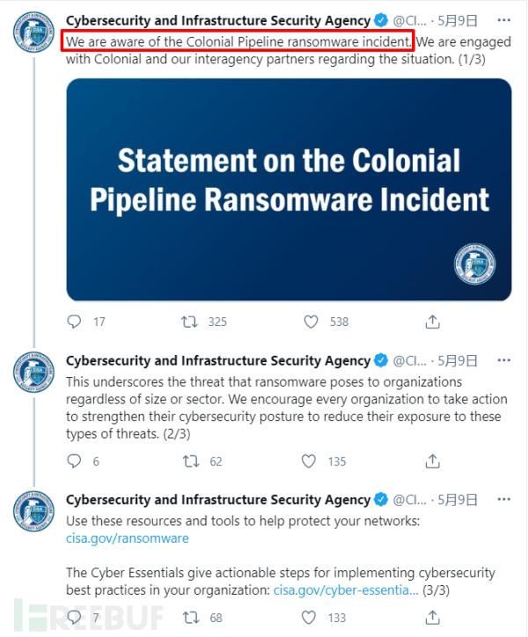Reply to the first Colonial Pipeline tweet
Image resolution: width=528 pixels, height=637 pixels.
pos(75,322)
